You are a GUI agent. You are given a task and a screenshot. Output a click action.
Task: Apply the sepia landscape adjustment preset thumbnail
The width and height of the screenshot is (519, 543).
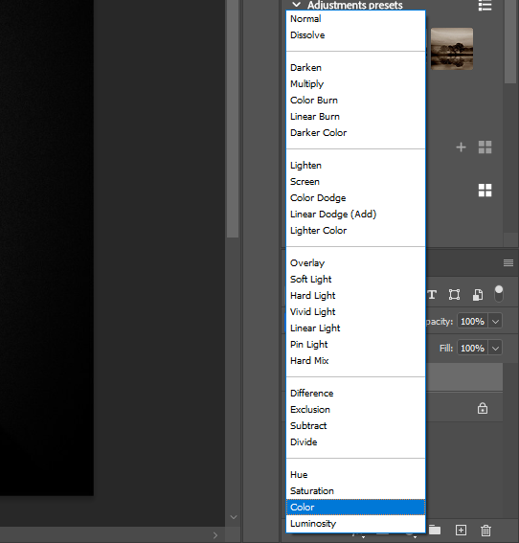452,49
